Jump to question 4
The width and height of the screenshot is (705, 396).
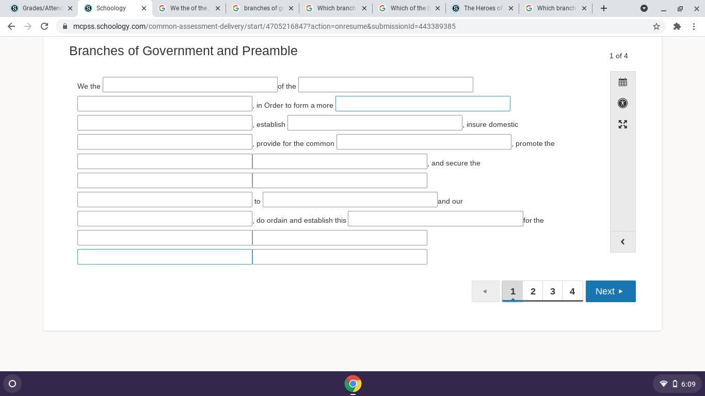pos(572,291)
